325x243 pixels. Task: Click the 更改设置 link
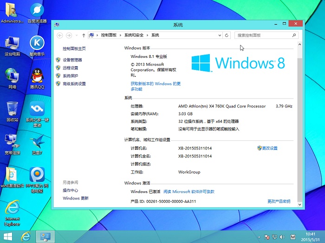pos(270,148)
